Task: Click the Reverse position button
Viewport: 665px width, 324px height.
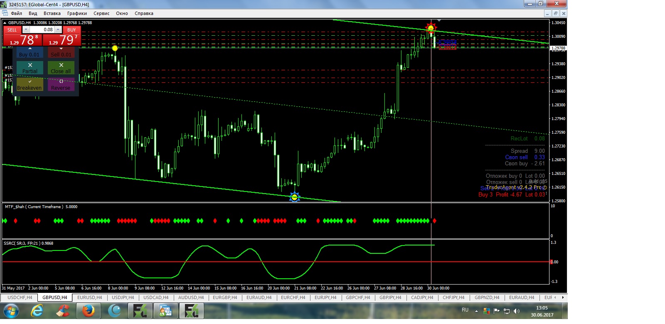Action: (x=61, y=84)
